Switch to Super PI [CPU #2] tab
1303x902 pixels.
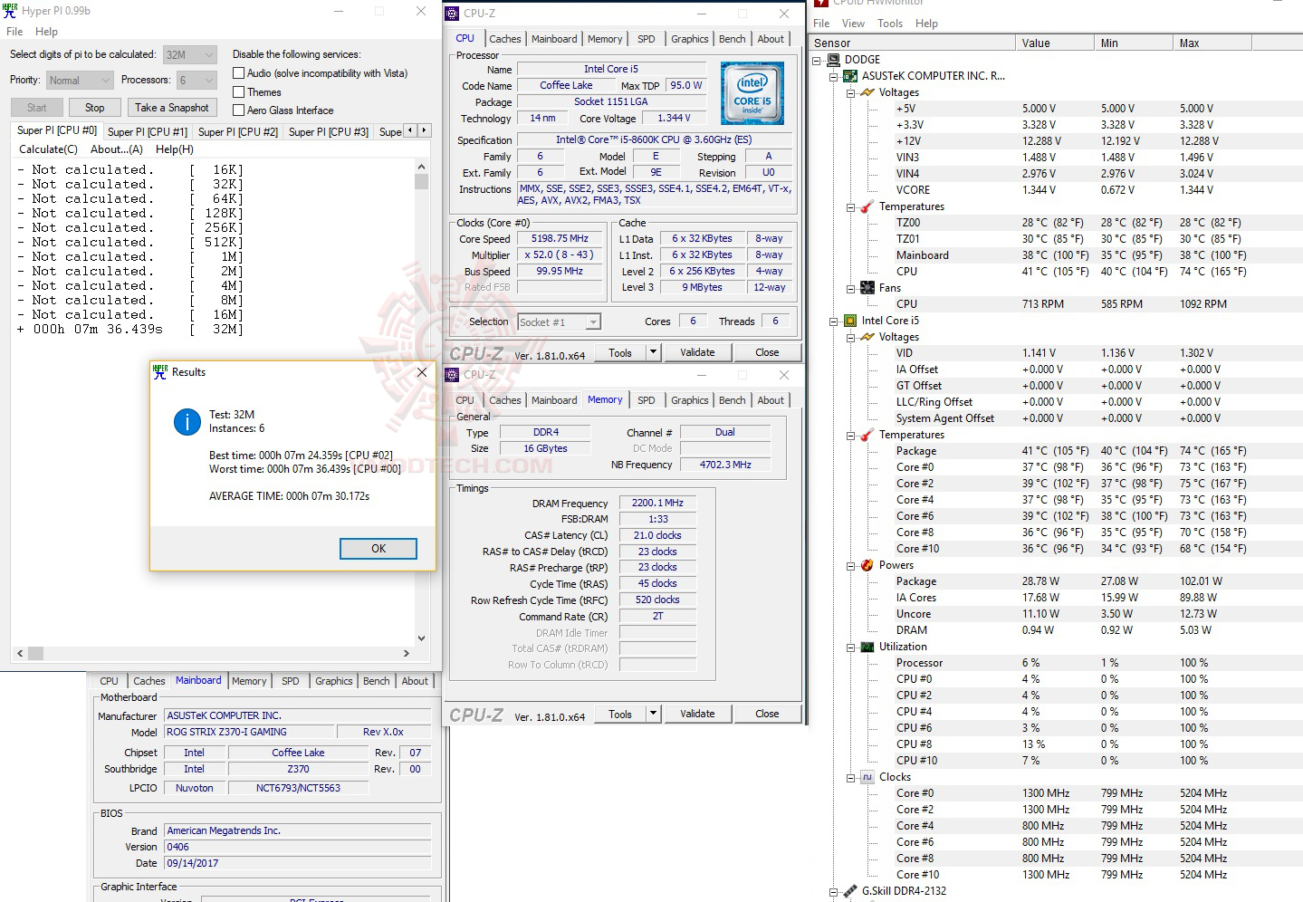tap(238, 132)
